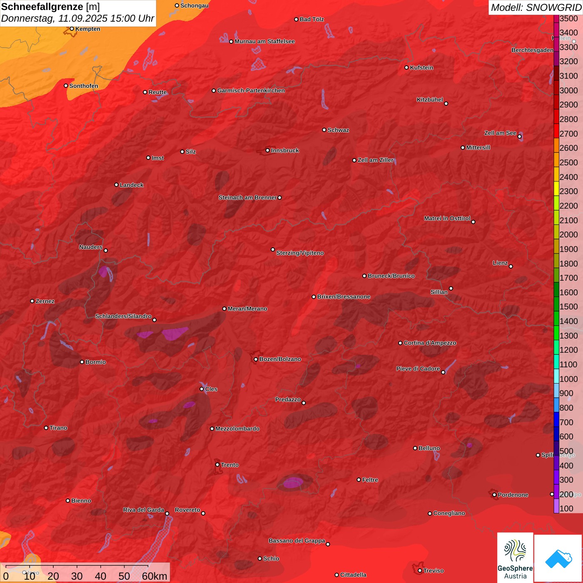Image resolution: width=583 pixels, height=583 pixels.
Task: Click the Modell: SNOWGRID label
Action: click(536, 7)
